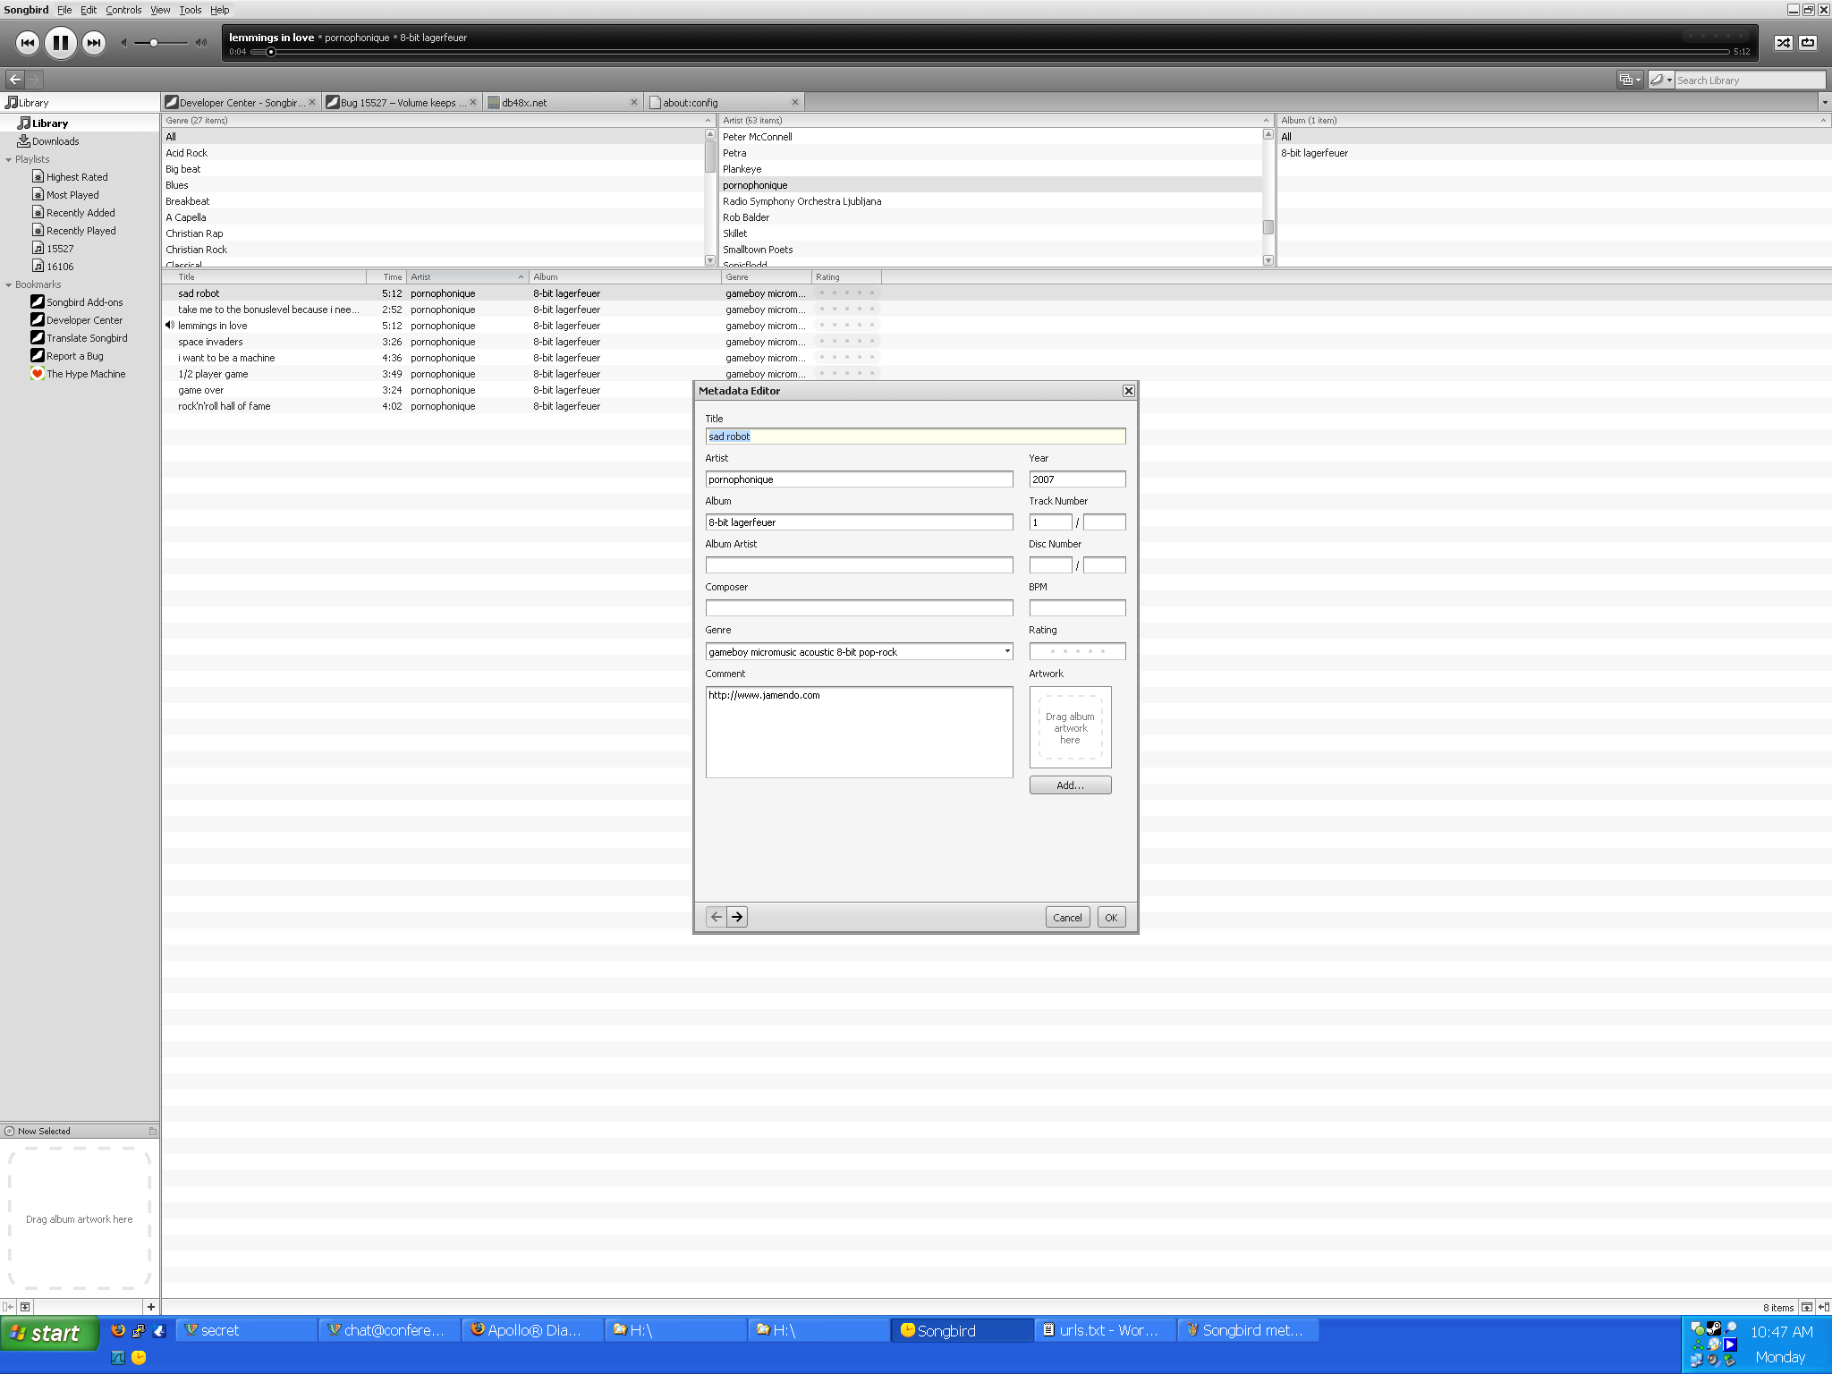This screenshot has width=1832, height=1374.
Task: Close the db48x.net tab
Action: coord(634,102)
